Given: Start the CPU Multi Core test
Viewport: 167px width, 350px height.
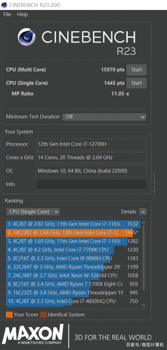Looking at the screenshot, I should coord(137,70).
